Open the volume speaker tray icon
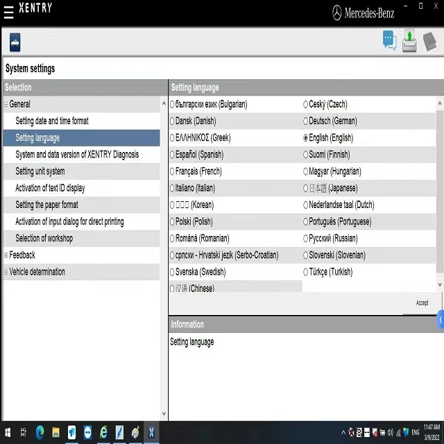444x444 pixels. point(391,432)
